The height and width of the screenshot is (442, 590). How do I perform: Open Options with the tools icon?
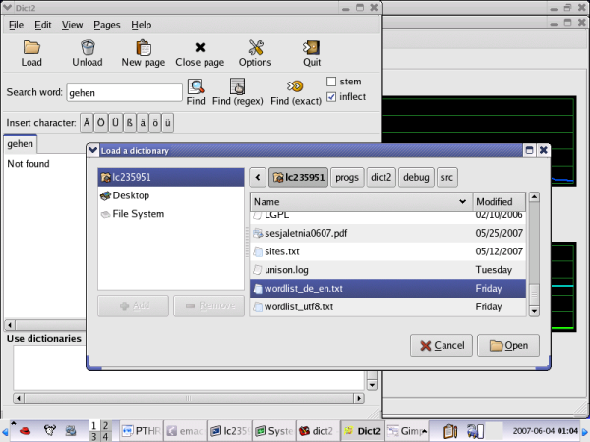click(256, 48)
